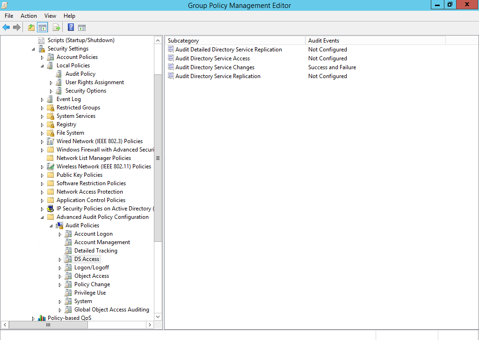Select Audit Directory Service Access row text
Screen dimensions: 479x340
coord(212,58)
